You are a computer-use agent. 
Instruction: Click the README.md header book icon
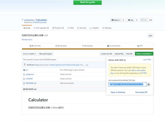tap(24, 89)
